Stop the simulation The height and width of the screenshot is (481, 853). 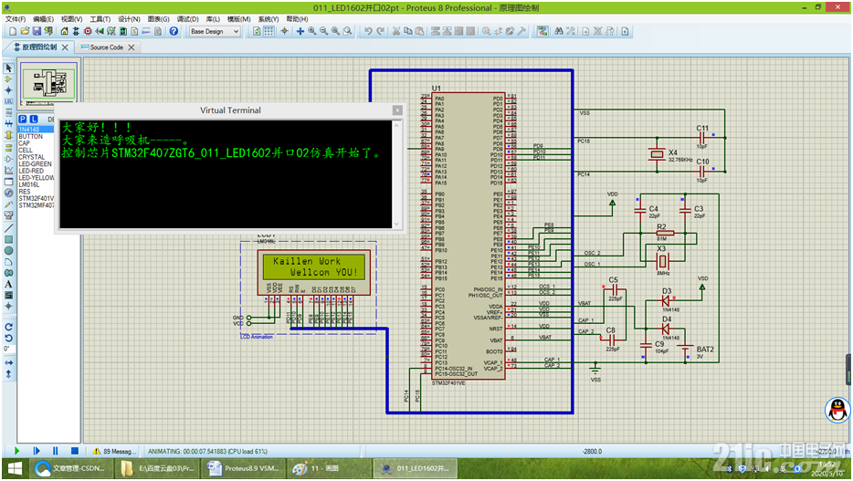[75, 451]
